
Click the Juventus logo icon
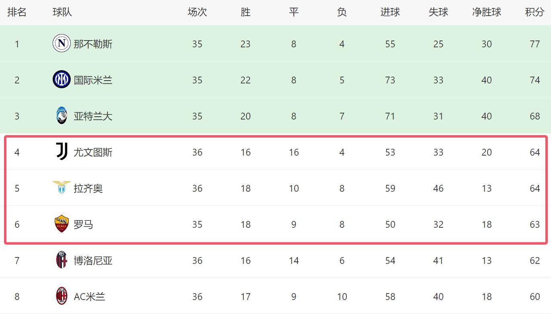pos(61,152)
